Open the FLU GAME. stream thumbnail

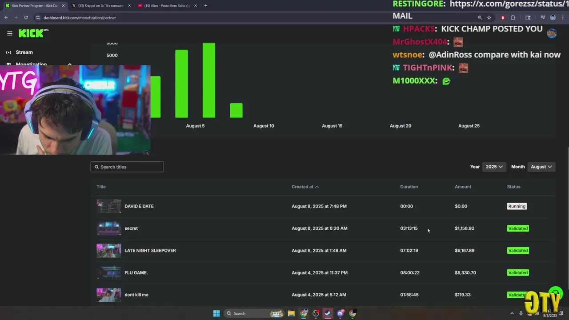(109, 273)
